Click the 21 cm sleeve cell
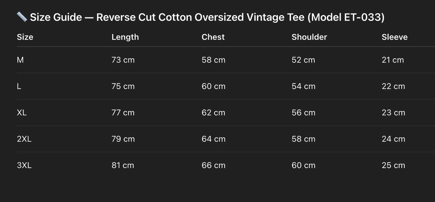Screen dimensions: 435x202 click(393, 60)
